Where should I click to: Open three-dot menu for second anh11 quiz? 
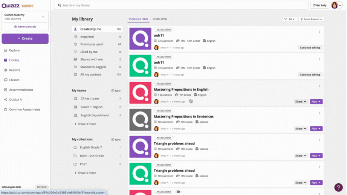pyautogui.click(x=319, y=59)
